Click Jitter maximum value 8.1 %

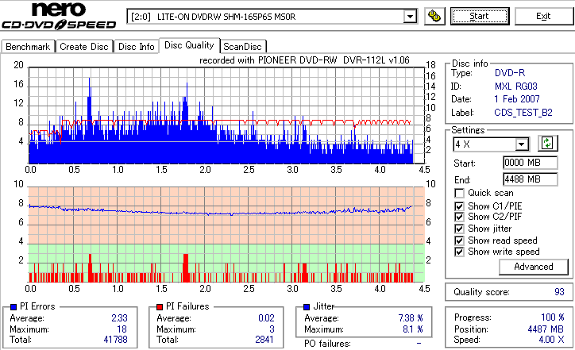413,329
